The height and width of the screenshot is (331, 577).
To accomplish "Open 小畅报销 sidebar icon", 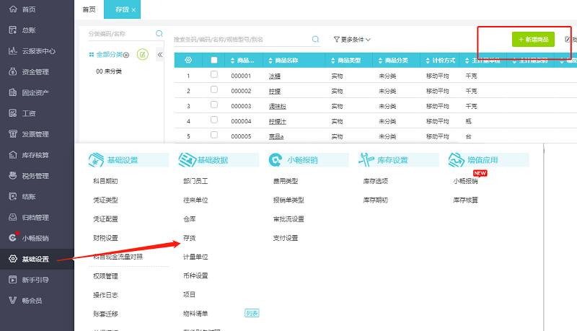I will (x=13, y=237).
